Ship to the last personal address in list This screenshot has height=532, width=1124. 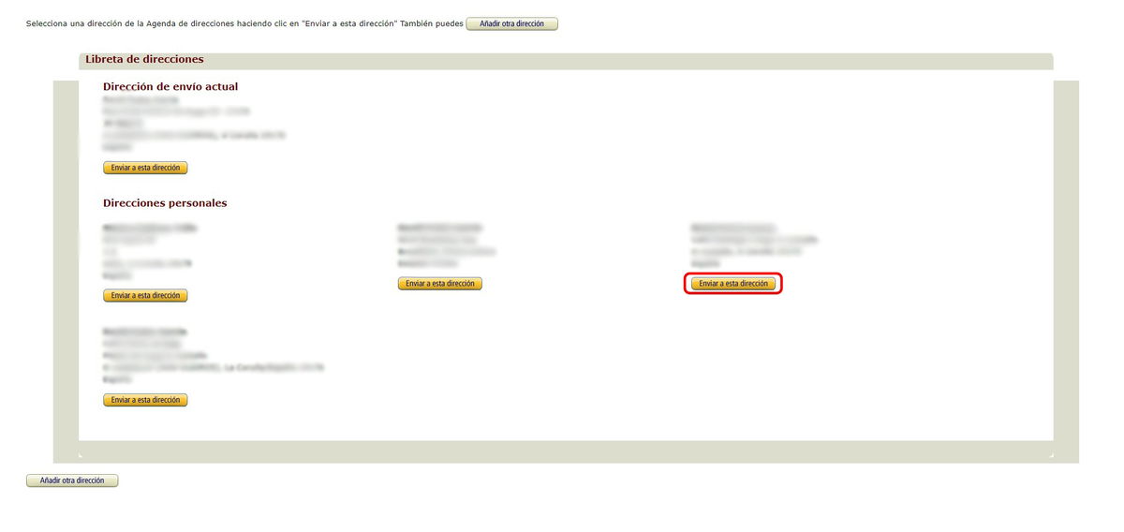(145, 400)
